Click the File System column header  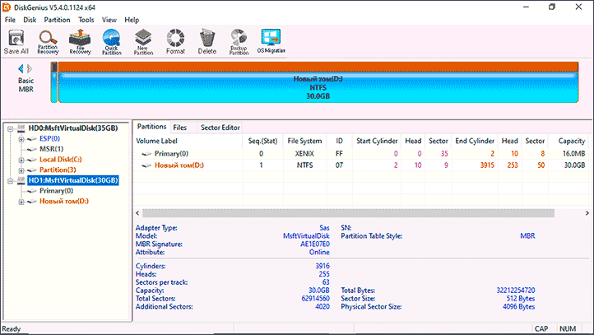pyautogui.click(x=304, y=141)
